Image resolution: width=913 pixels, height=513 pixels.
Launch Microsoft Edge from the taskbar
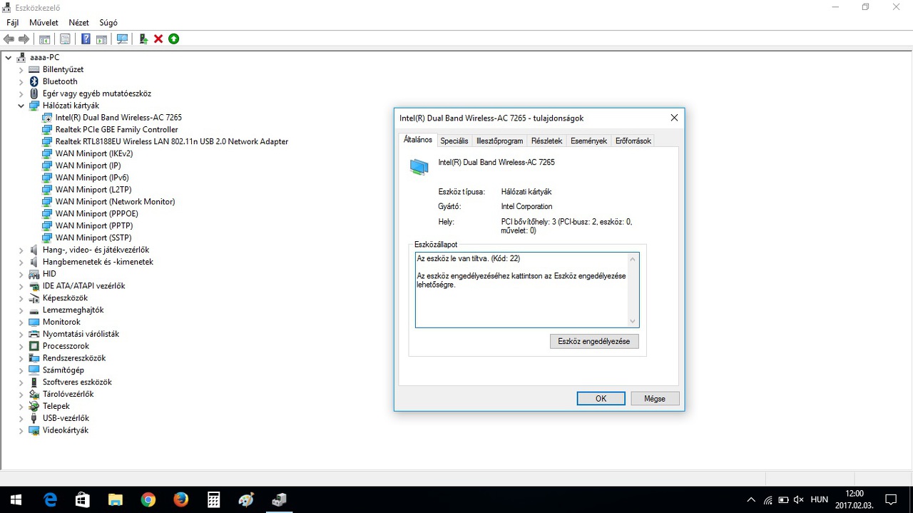pyautogui.click(x=50, y=499)
